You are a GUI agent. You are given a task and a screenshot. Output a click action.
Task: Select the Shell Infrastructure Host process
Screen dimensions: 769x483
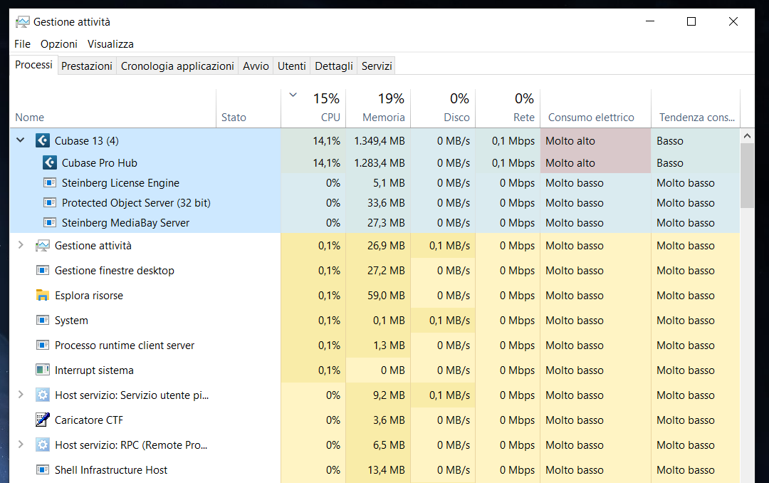(111, 470)
